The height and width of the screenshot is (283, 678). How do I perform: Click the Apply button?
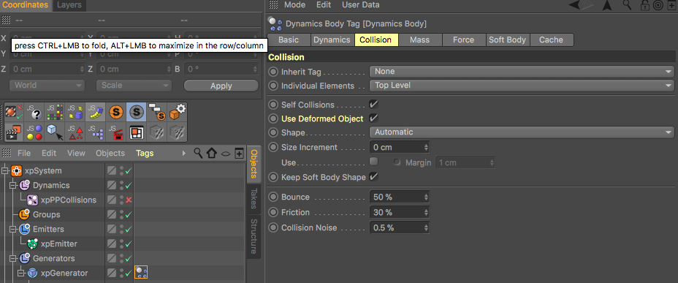(x=221, y=86)
